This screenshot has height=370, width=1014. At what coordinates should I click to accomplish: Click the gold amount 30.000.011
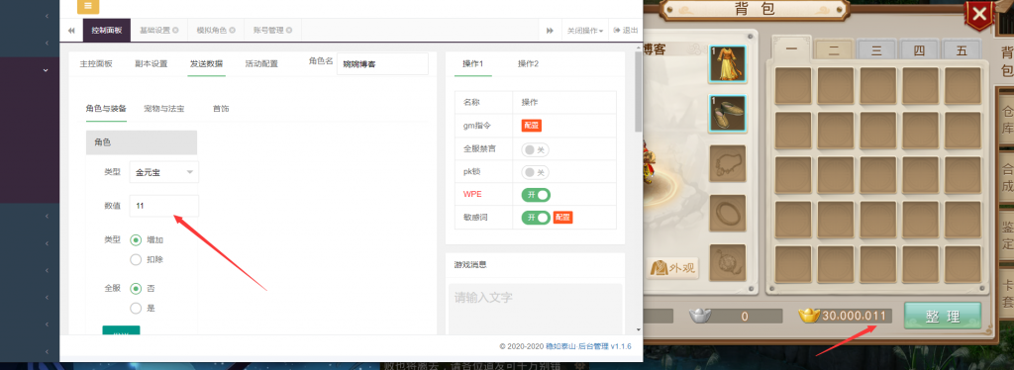click(854, 316)
